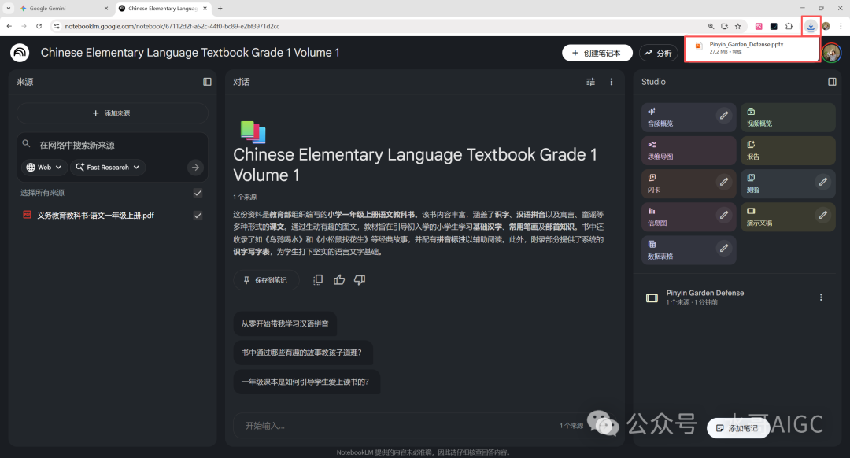Viewport: 850px width, 458px height.
Task: Open conversation settings sliders icon
Action: click(591, 82)
